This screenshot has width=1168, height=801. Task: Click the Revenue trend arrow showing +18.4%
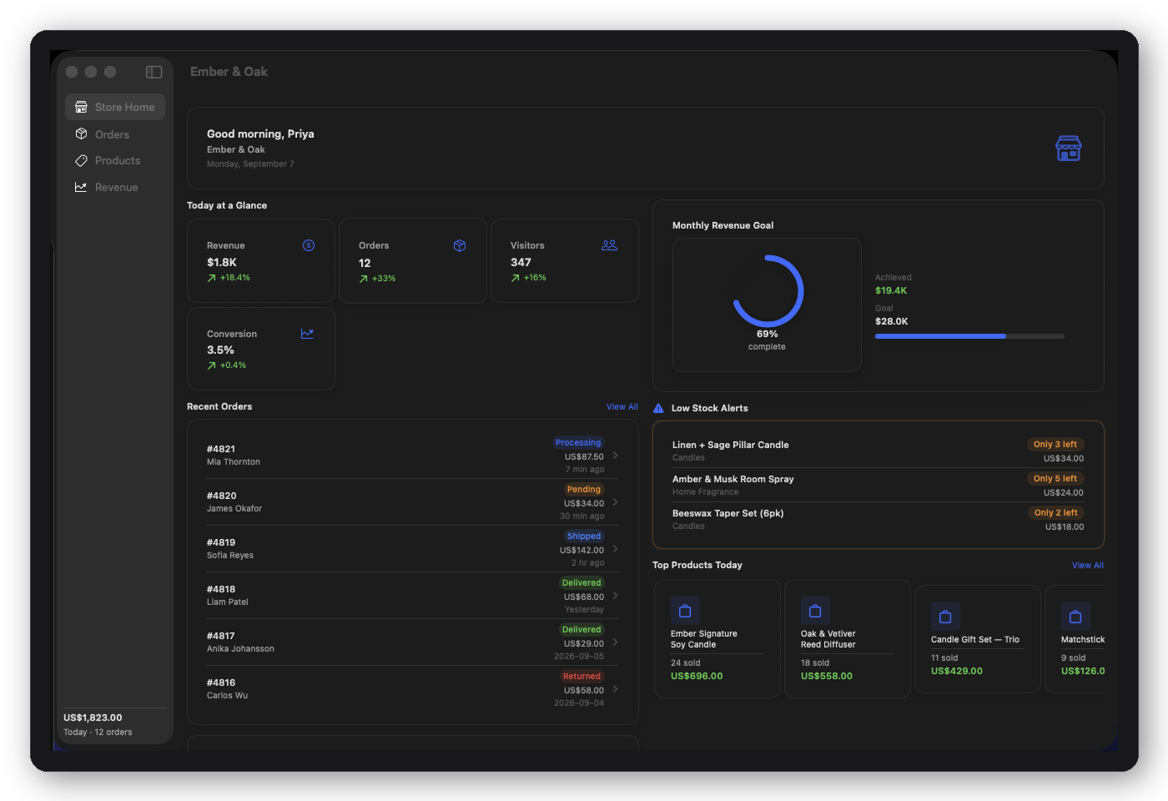pyautogui.click(x=212, y=278)
